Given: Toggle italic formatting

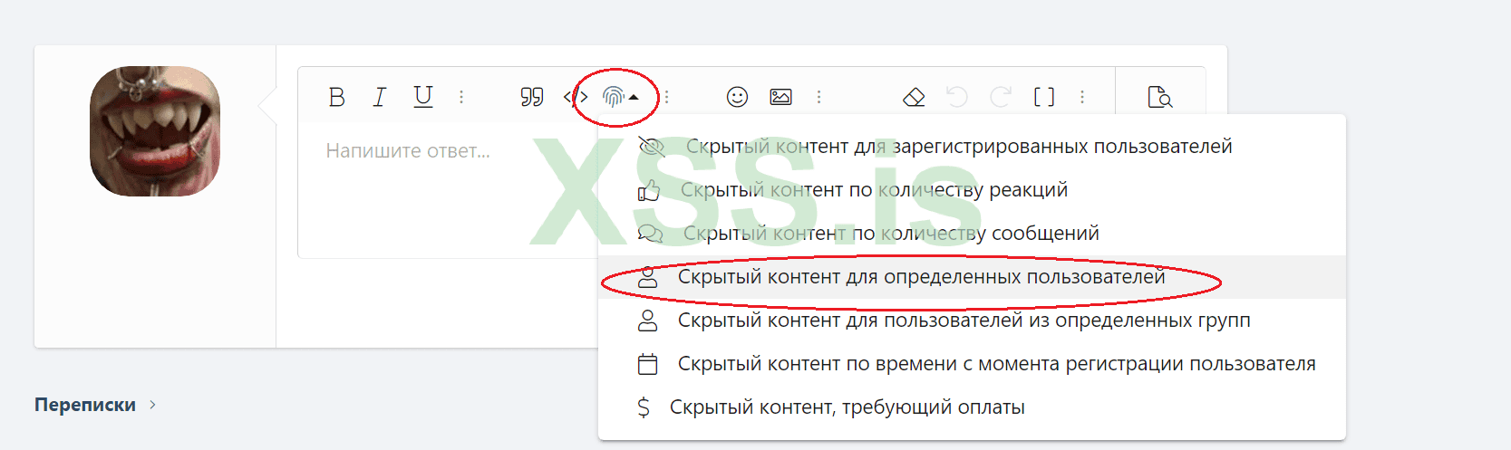Looking at the screenshot, I should click(x=380, y=97).
